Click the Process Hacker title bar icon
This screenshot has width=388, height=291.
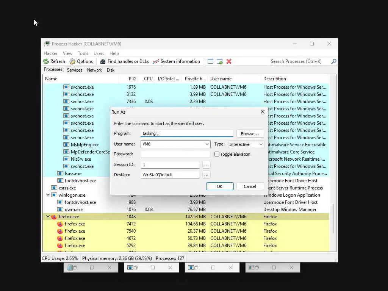47,44
